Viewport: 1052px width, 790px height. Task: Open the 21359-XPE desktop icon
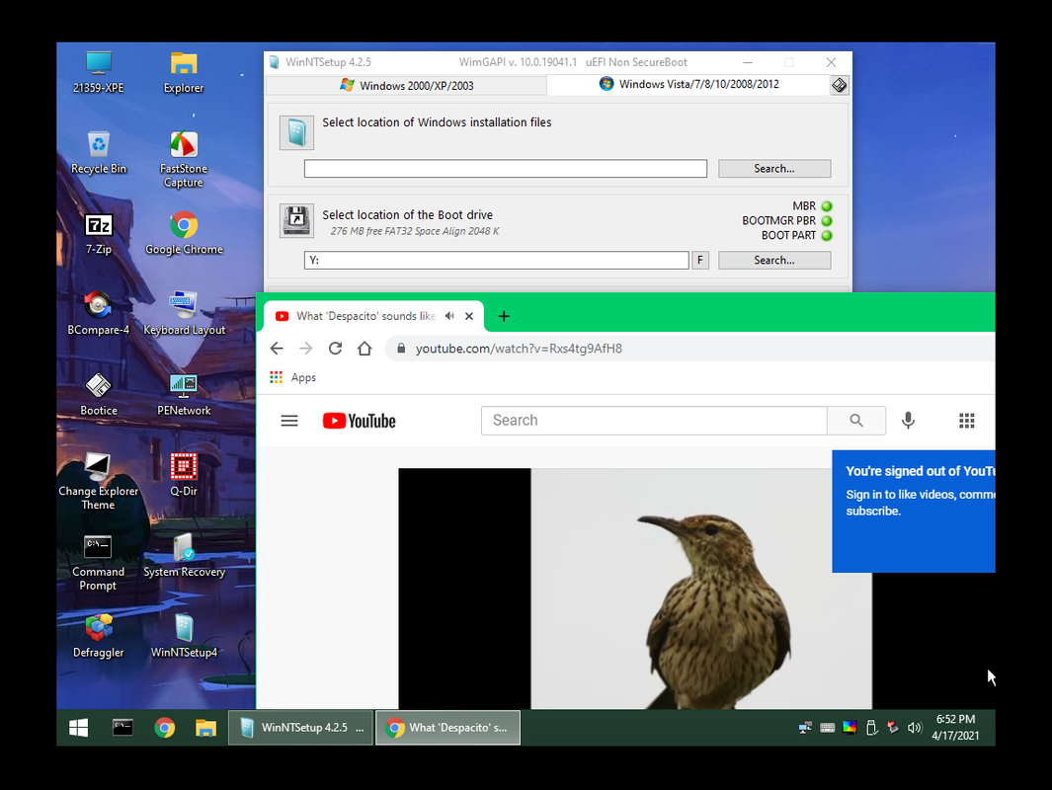coord(99,72)
